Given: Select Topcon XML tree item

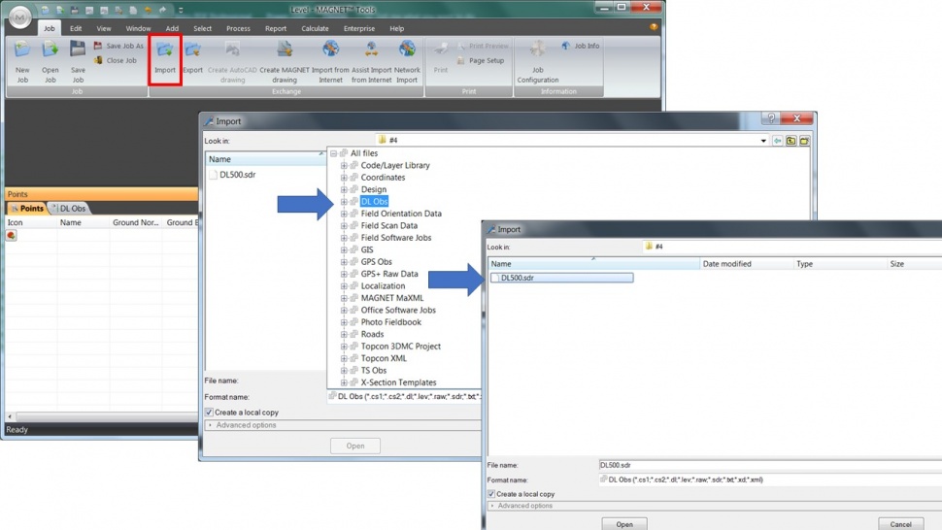Looking at the screenshot, I should (x=384, y=358).
